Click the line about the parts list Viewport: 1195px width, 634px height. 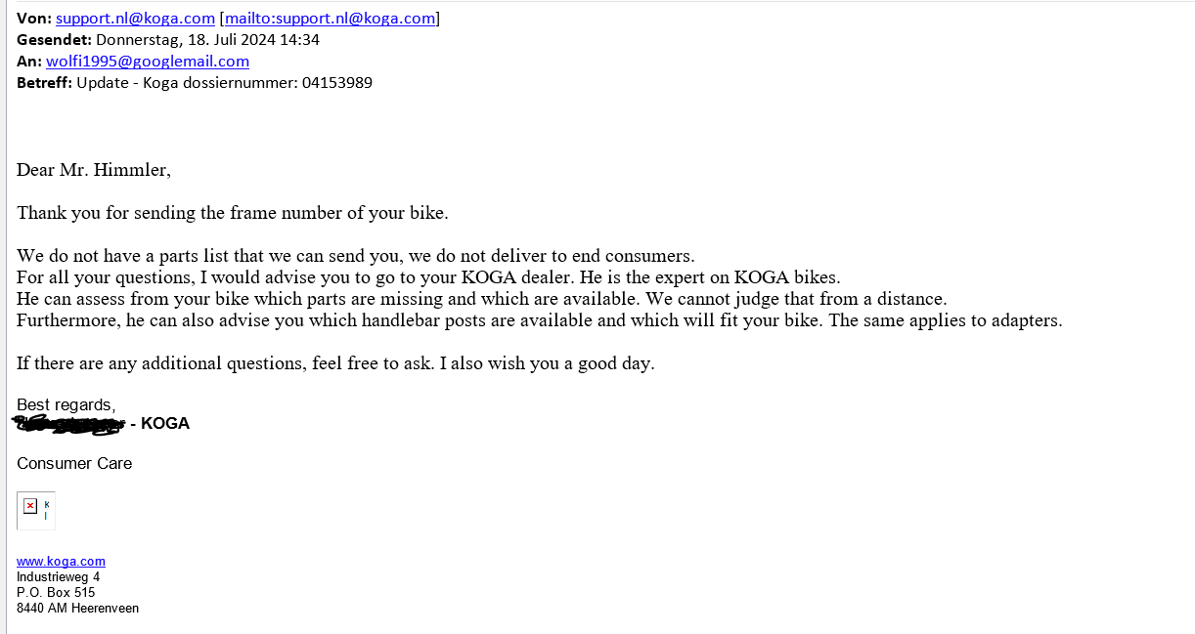click(355, 256)
